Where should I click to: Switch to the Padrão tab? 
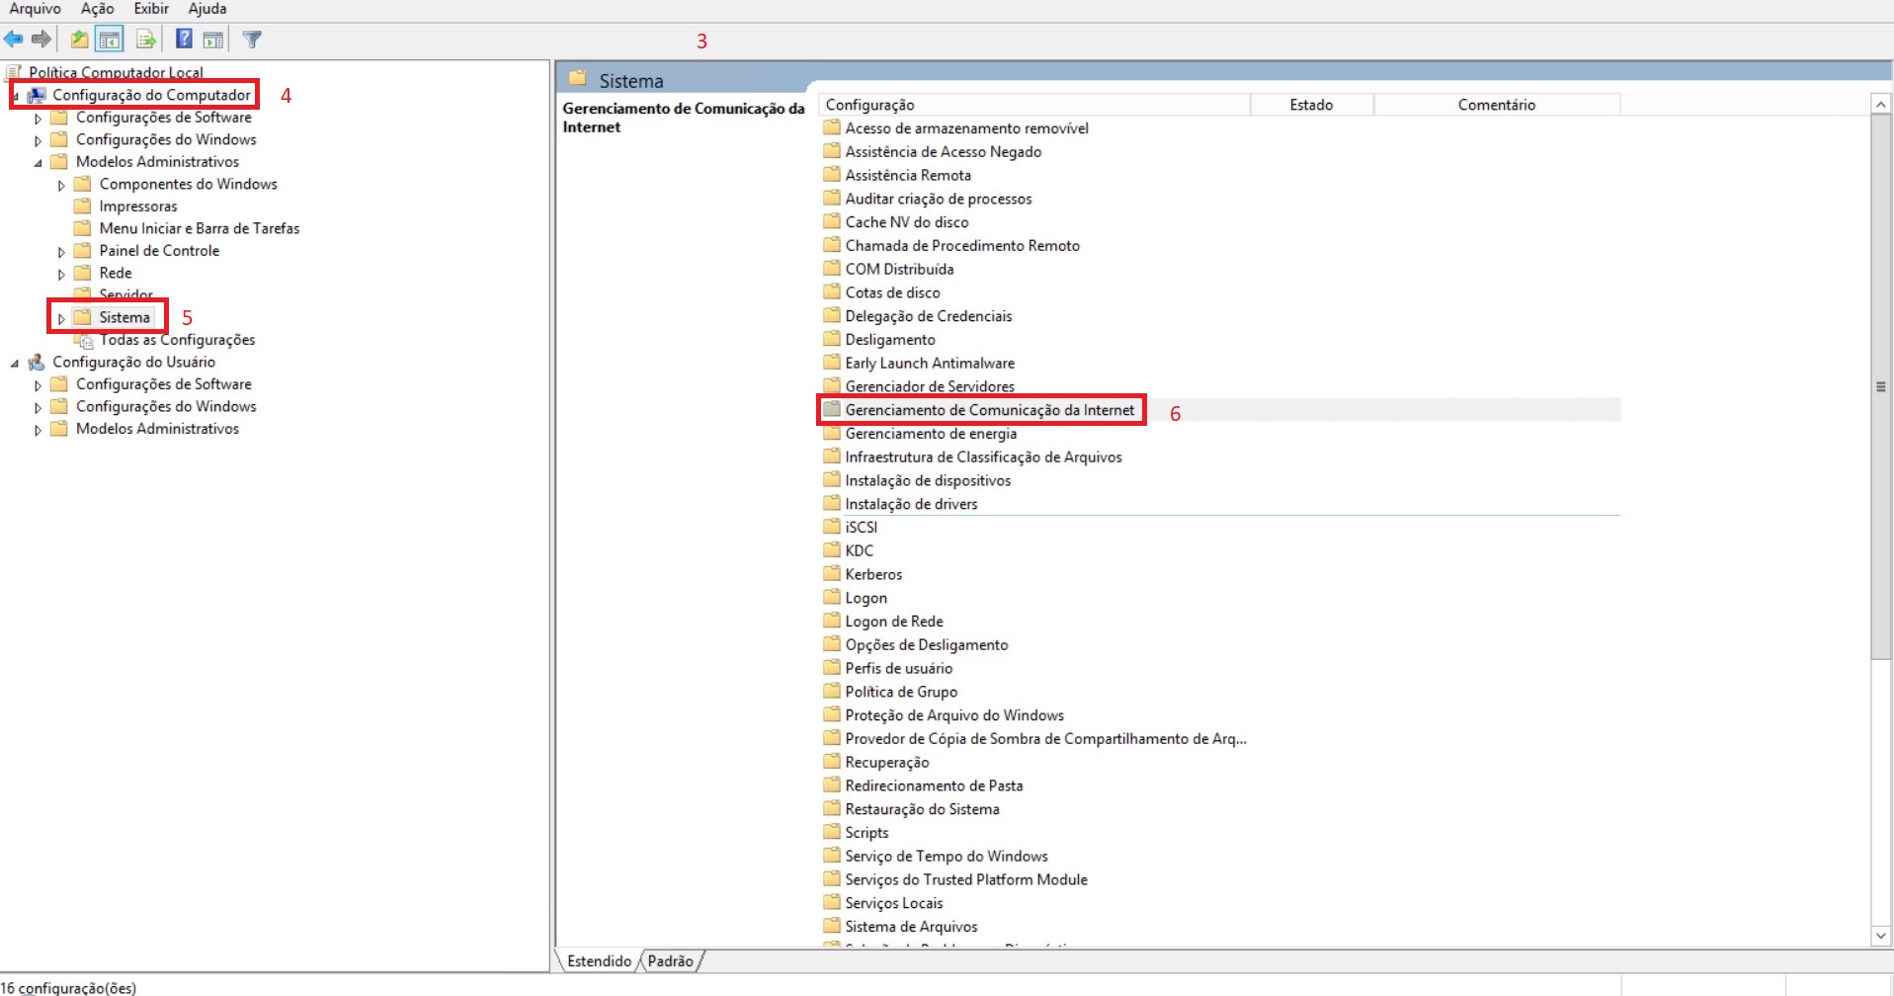671,960
